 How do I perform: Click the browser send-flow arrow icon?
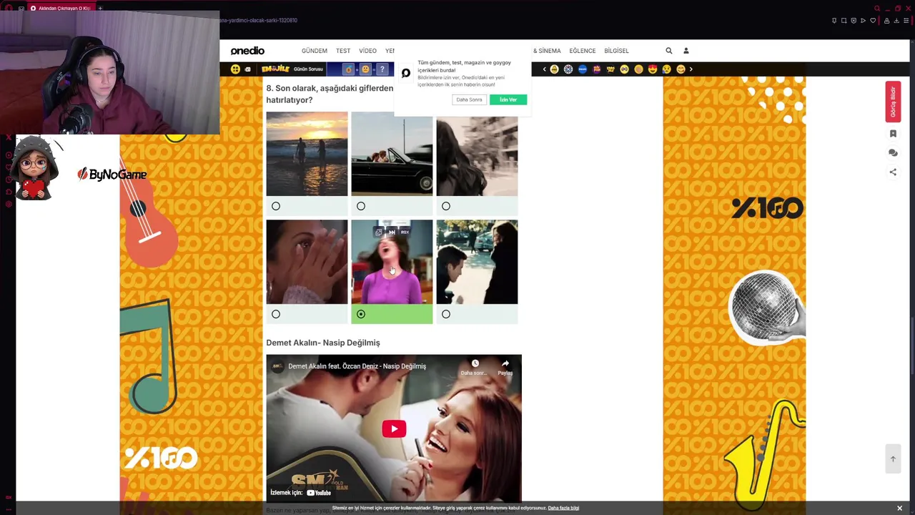(863, 21)
